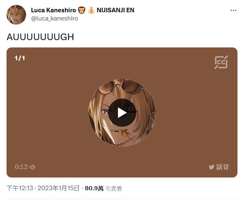Click the 語音 voice label
Screen dimensions: 244x200
point(222,167)
